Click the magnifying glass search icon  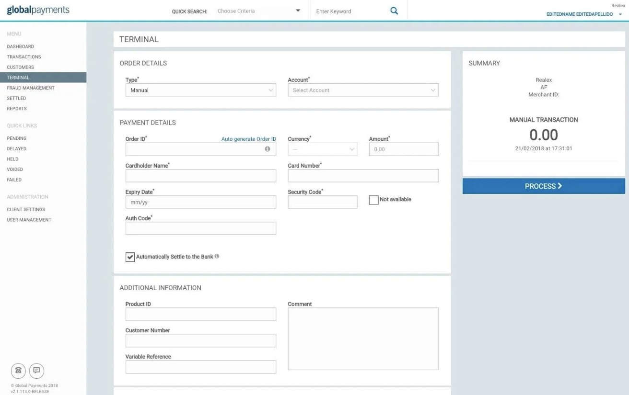[394, 11]
